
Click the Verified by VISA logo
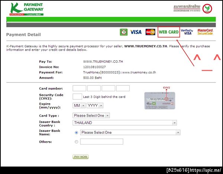187,32
